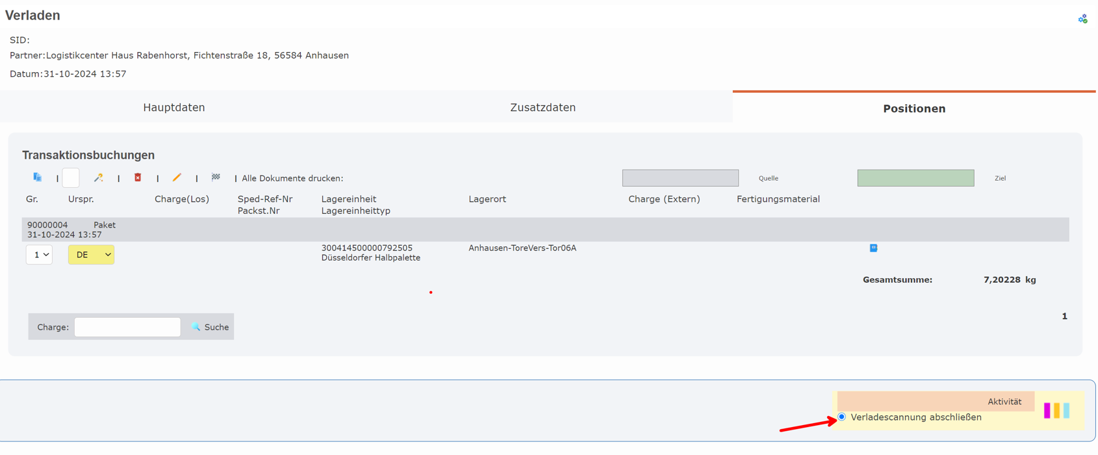Click the red delete trash icon
The height and width of the screenshot is (455, 1098).
tap(138, 177)
